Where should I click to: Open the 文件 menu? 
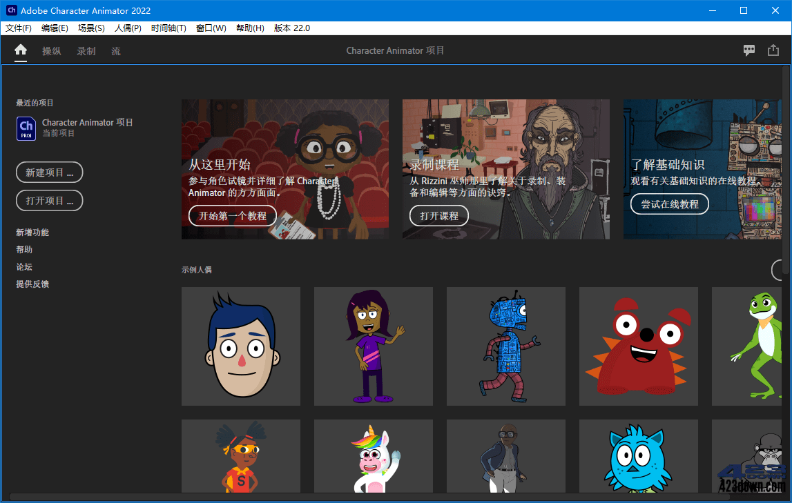tap(18, 28)
